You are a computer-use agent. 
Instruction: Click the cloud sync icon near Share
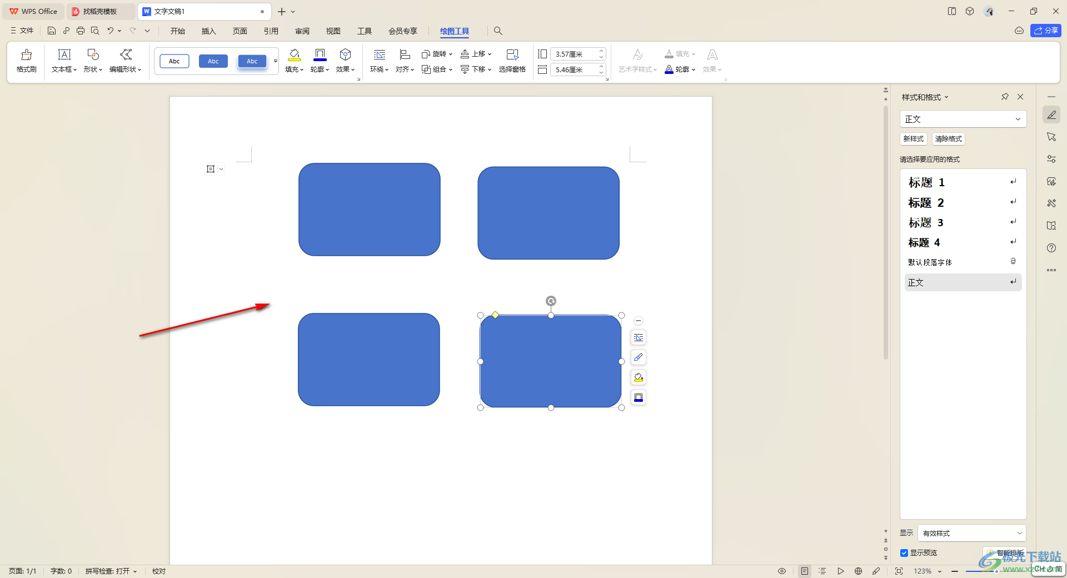point(1019,31)
